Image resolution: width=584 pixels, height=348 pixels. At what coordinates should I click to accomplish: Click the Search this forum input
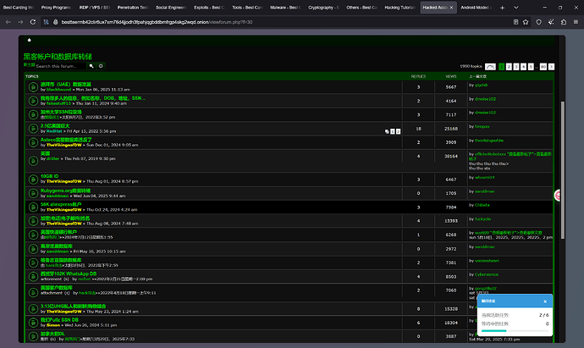(x=61, y=66)
